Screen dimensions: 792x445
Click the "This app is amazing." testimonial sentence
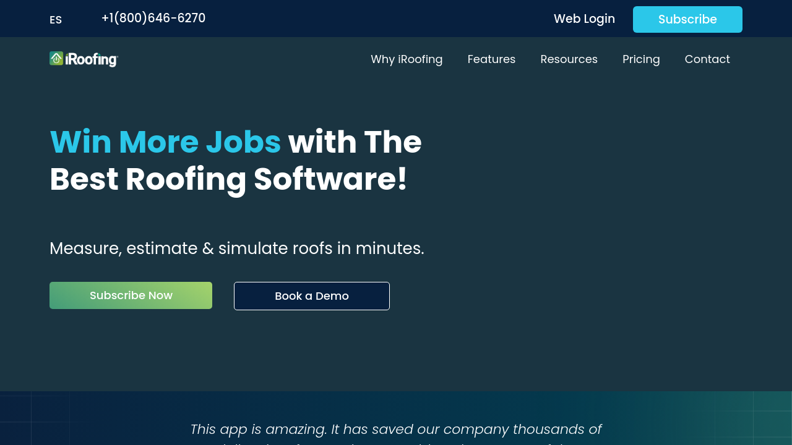click(x=258, y=429)
